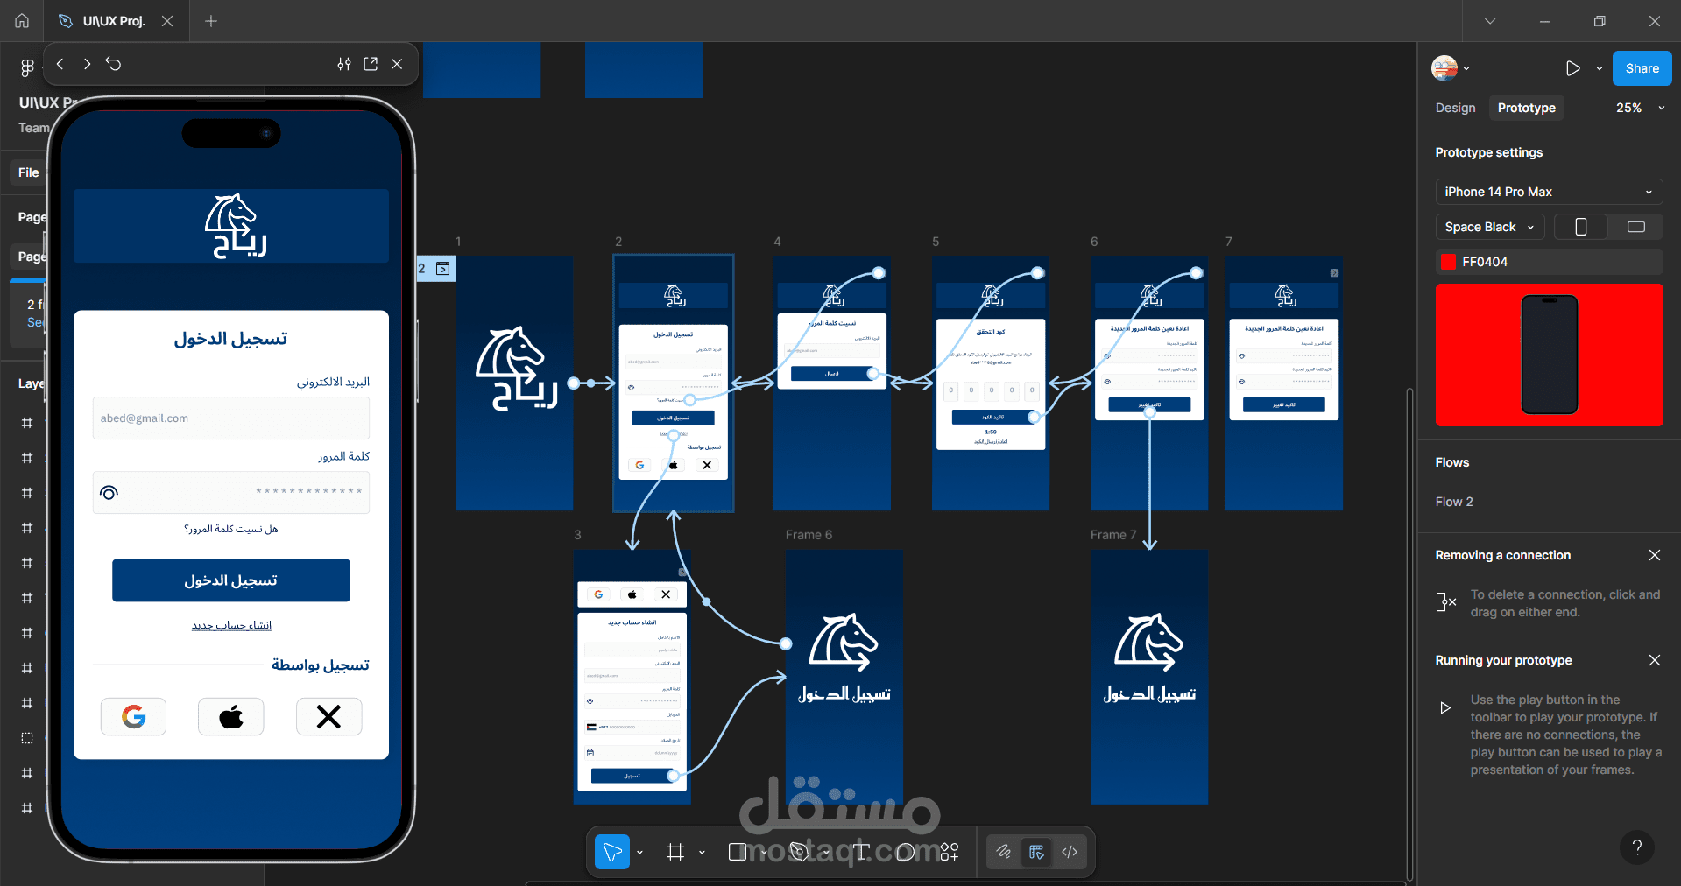The width and height of the screenshot is (1681, 886).
Task: Open the iPhone 14 Pro Max device dropdown
Action: click(x=1549, y=192)
